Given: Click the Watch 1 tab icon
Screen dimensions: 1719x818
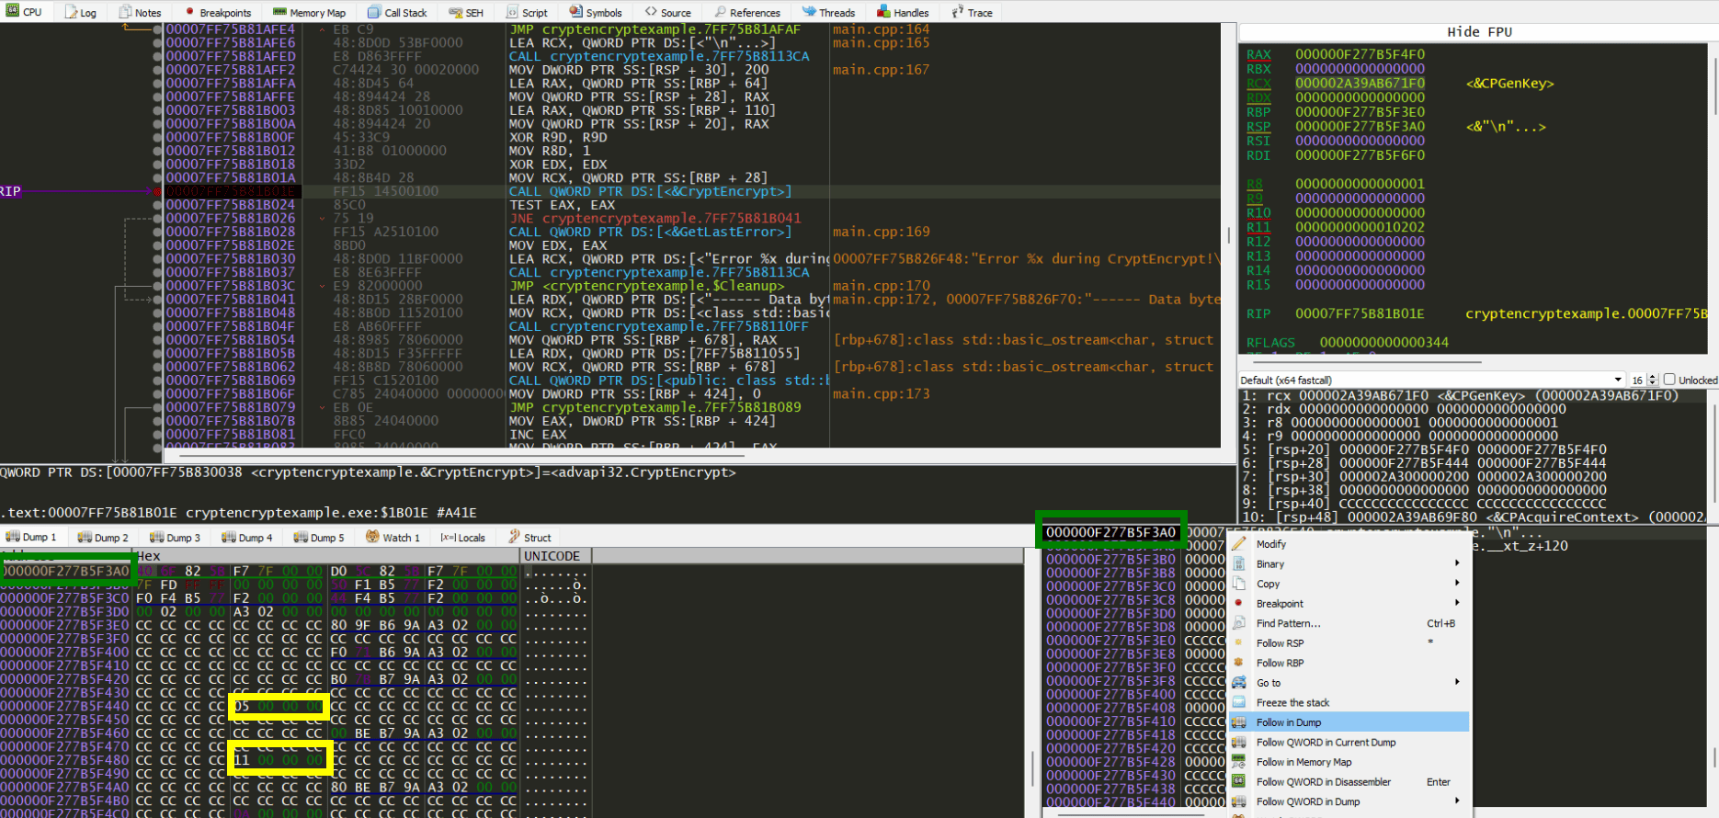Looking at the screenshot, I should tap(372, 536).
